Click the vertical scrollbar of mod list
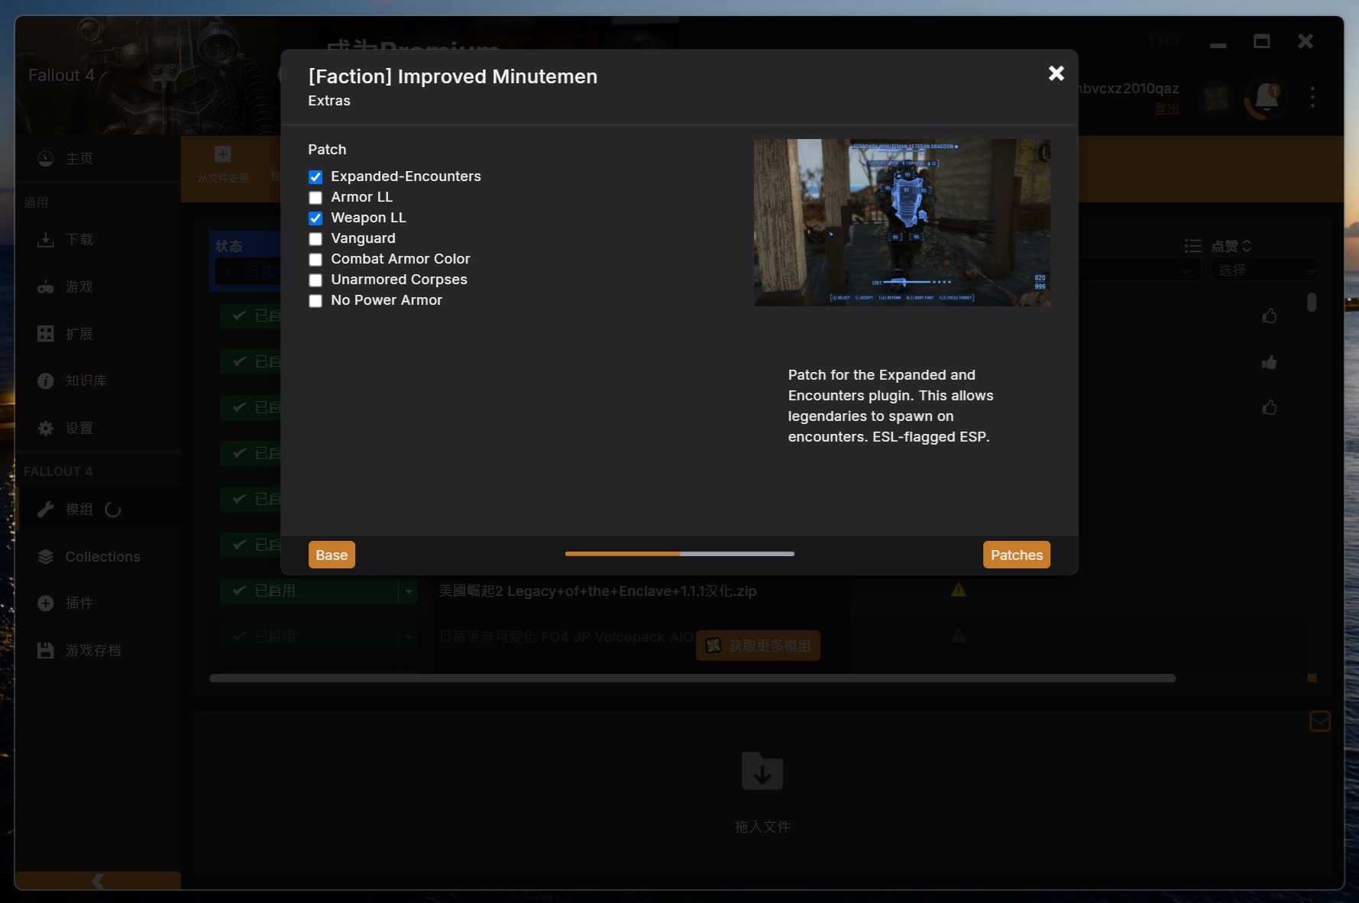Screen dimensions: 1359x903 coord(1312,303)
